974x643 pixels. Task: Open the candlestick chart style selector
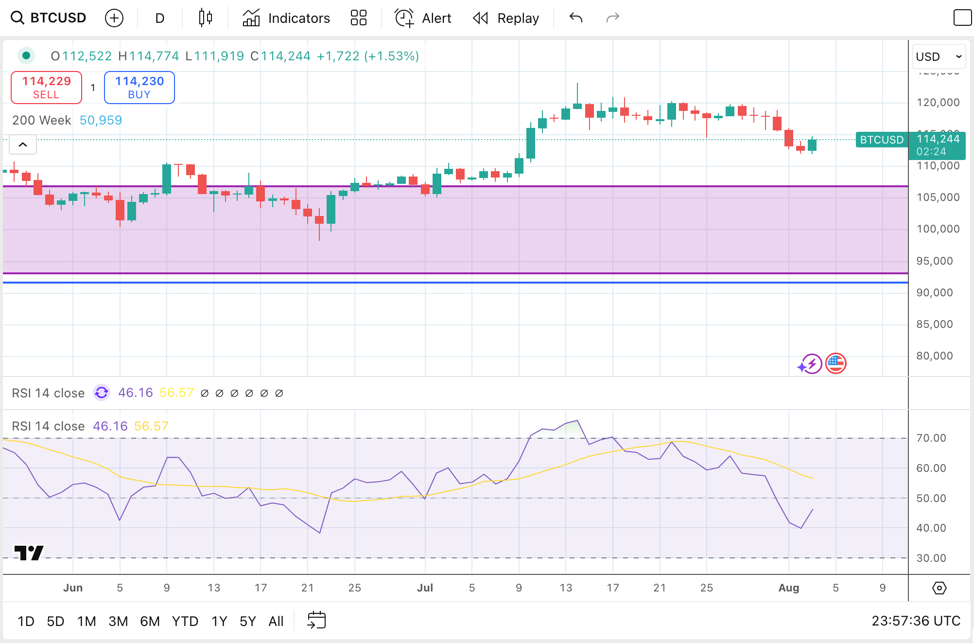coord(205,18)
